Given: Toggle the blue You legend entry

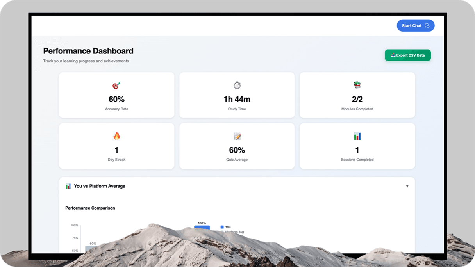Looking at the screenshot, I should click(x=226, y=227).
